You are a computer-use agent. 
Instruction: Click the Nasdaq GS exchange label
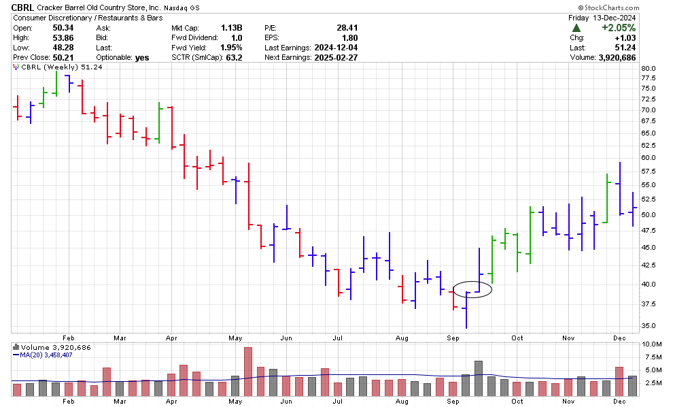[x=182, y=7]
